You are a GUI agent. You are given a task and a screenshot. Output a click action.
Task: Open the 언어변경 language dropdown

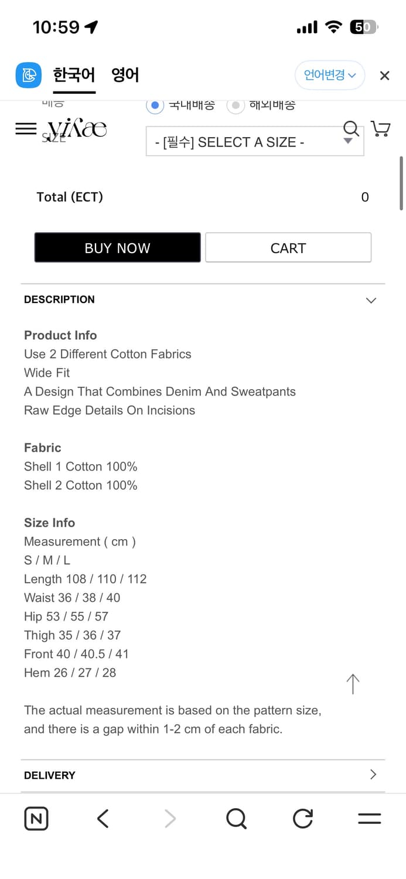(x=329, y=75)
